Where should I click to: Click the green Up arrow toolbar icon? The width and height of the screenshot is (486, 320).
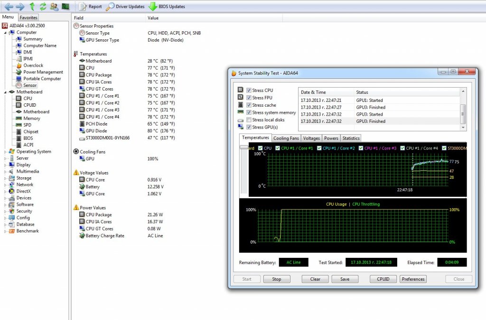pos(32,6)
